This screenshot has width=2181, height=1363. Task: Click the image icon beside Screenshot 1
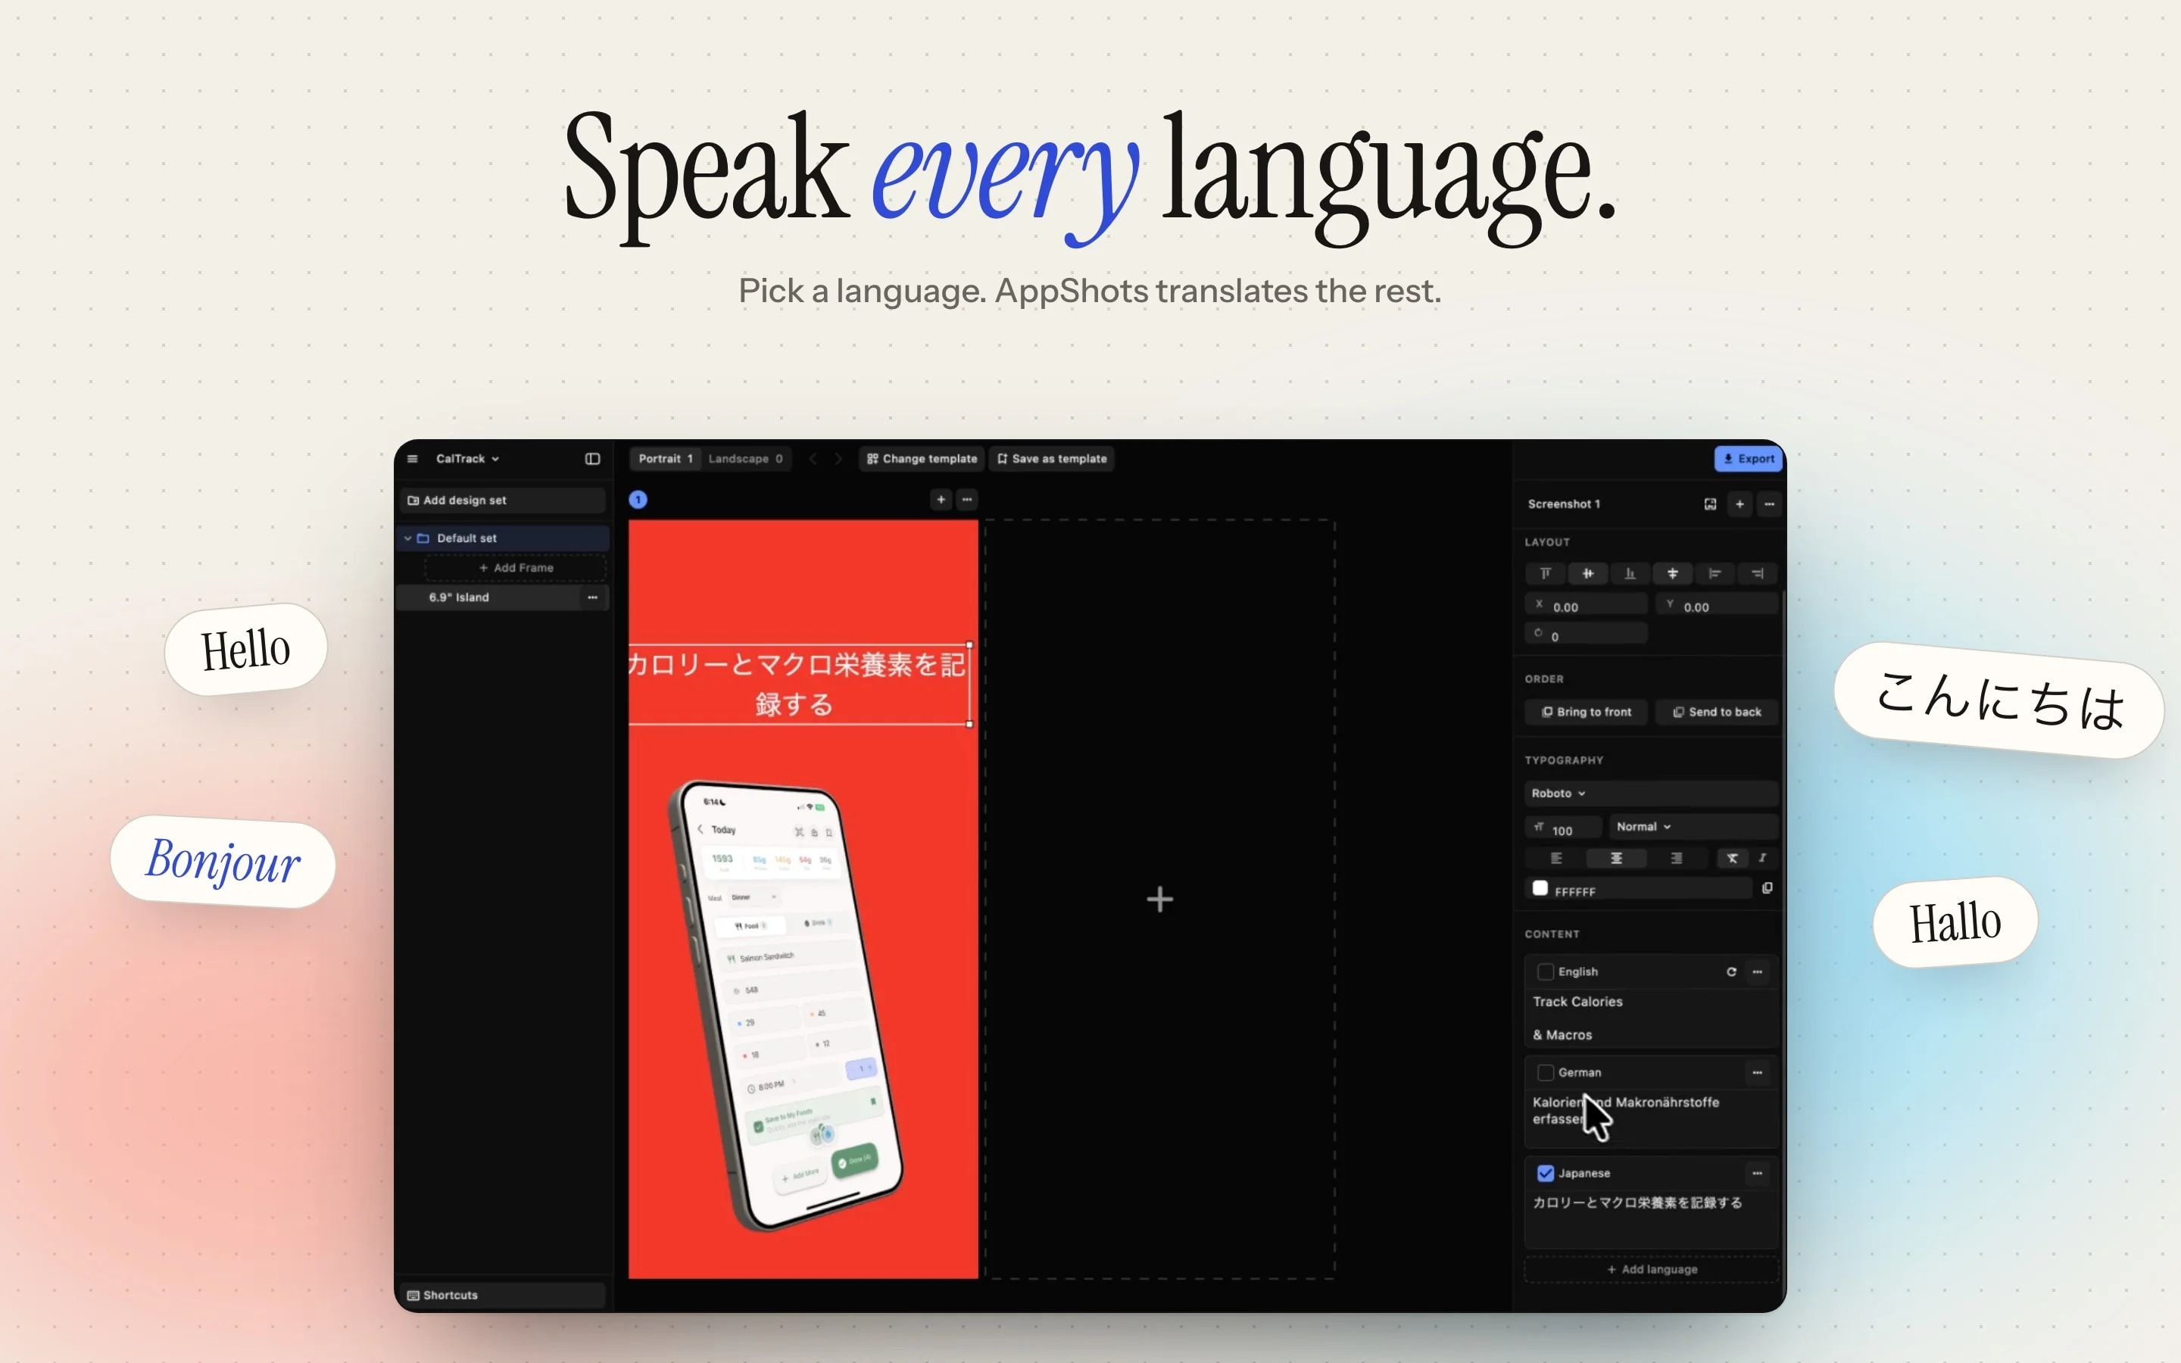(1710, 504)
